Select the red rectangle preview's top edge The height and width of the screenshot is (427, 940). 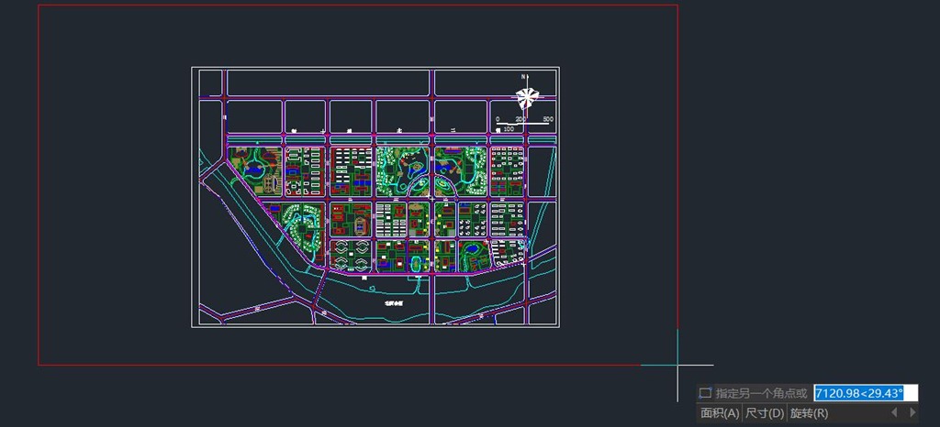(358, 5)
